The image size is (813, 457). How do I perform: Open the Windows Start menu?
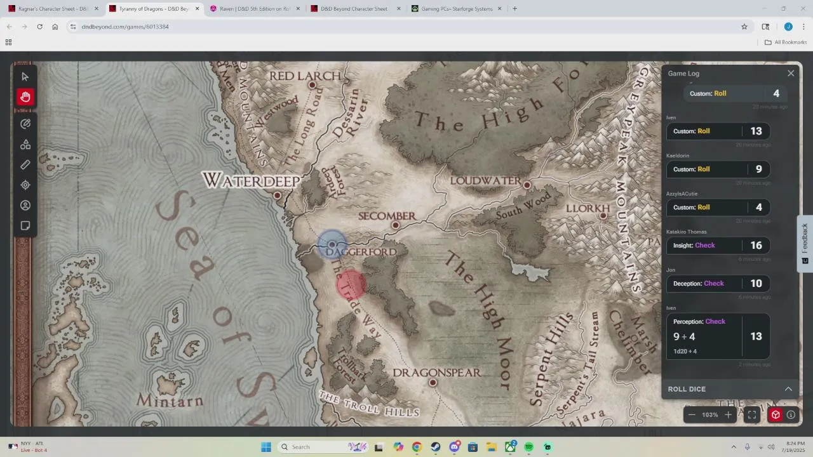click(x=266, y=447)
